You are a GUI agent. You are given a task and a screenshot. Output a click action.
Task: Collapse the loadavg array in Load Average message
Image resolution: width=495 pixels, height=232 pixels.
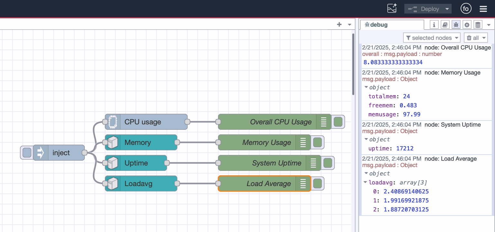coord(365,182)
